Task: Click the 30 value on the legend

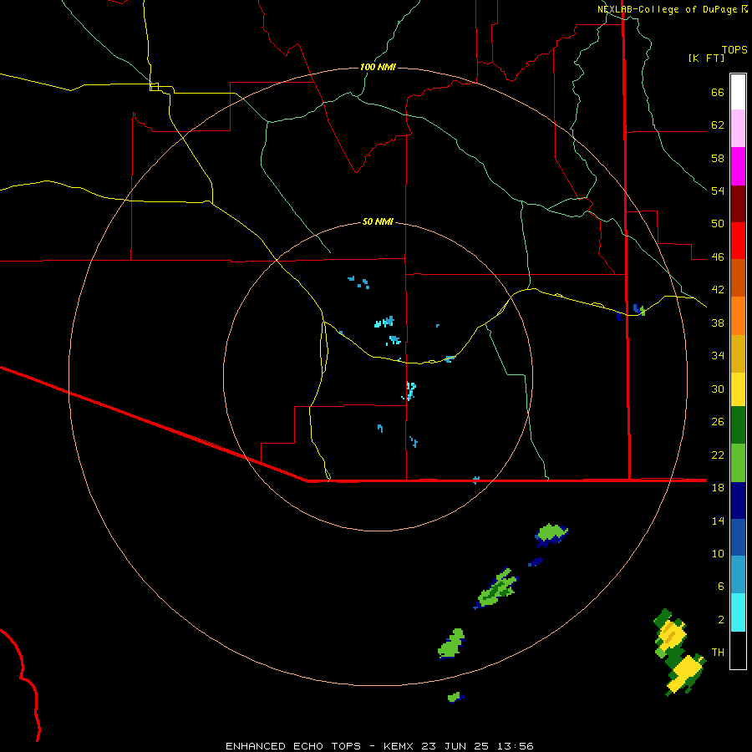Action: (x=718, y=389)
